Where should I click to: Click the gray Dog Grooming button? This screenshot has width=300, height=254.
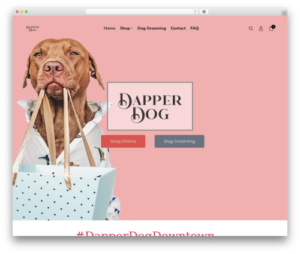pos(179,141)
